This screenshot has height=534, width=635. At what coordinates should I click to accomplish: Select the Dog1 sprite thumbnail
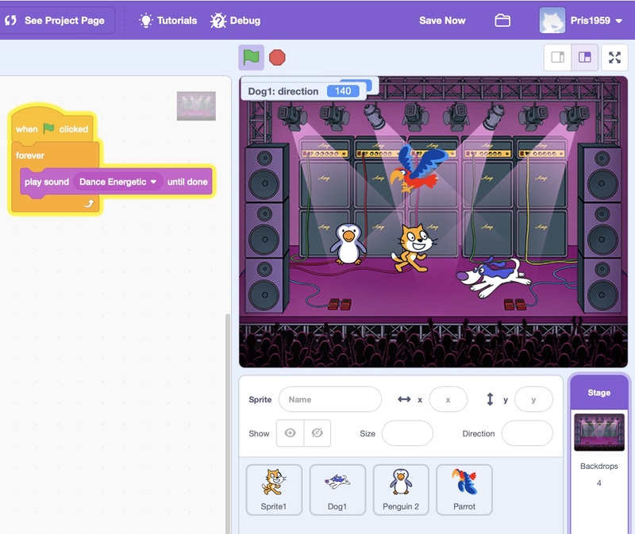click(337, 489)
